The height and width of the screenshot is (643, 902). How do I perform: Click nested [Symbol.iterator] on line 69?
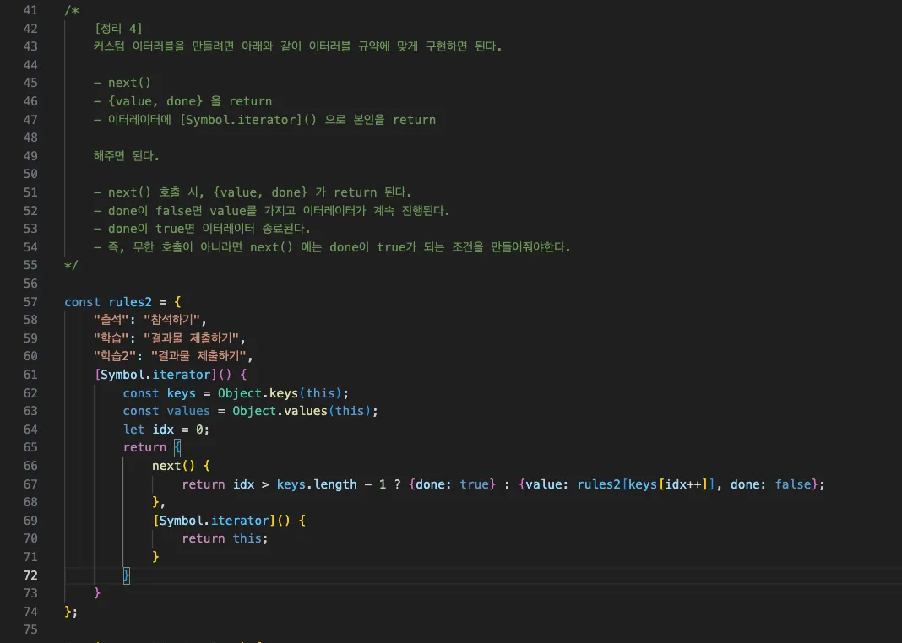[x=214, y=521]
